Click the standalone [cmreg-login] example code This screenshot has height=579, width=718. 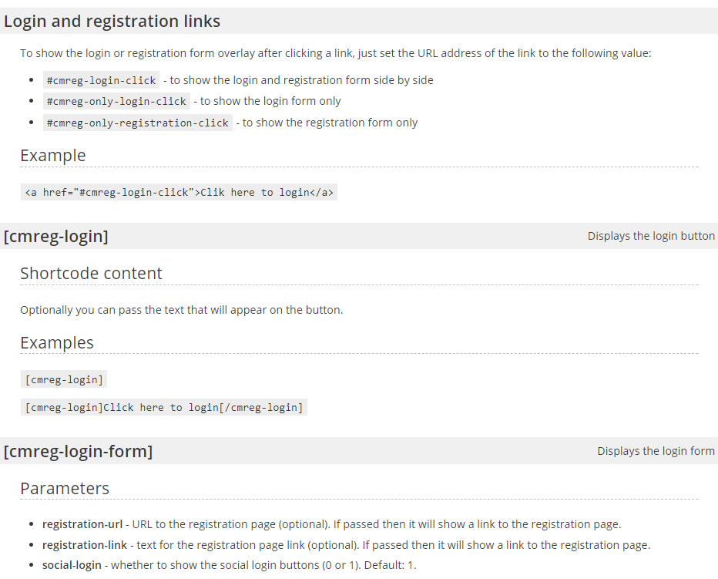pyautogui.click(x=63, y=379)
